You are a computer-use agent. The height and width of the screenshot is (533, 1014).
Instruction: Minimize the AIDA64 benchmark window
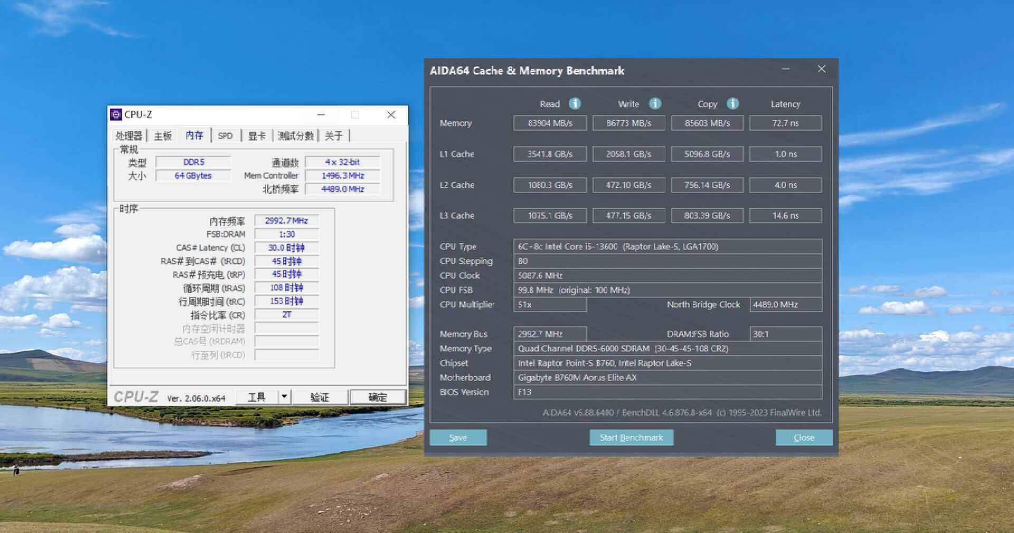[786, 69]
